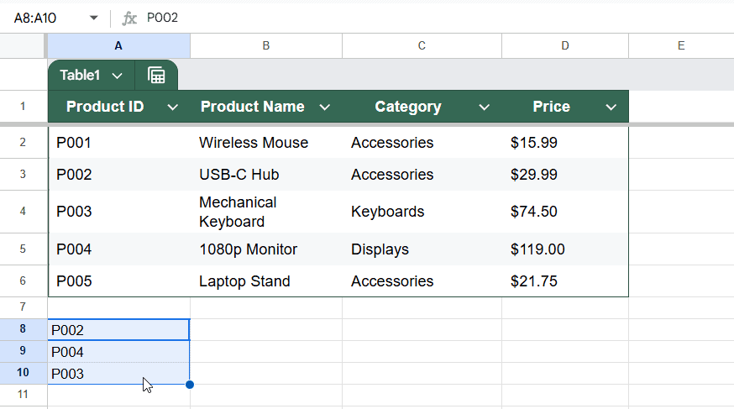Open Product Name column filter dropdown

[x=324, y=107]
